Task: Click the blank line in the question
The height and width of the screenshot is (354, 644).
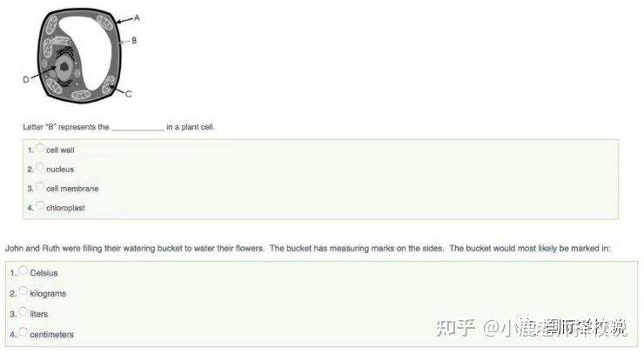Action: click(x=138, y=128)
